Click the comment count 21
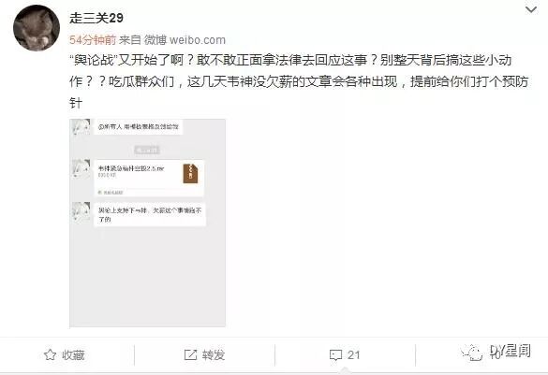This screenshot has height=375, width=548. point(354,355)
